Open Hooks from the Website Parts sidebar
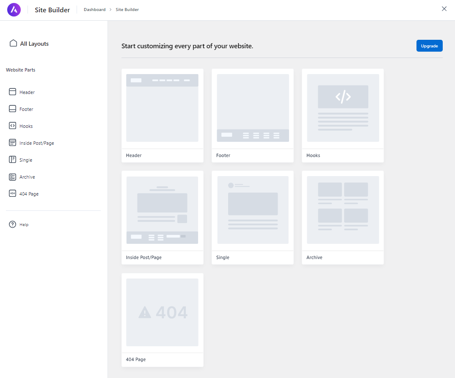Image resolution: width=455 pixels, height=378 pixels. pyautogui.click(x=12, y=126)
